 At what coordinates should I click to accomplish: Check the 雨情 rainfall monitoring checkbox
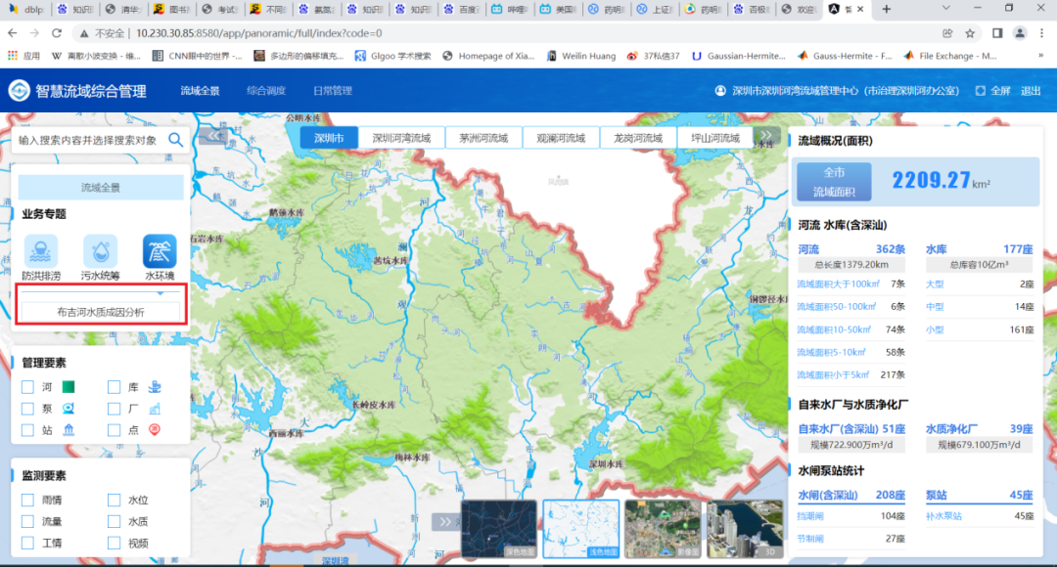[x=28, y=501]
